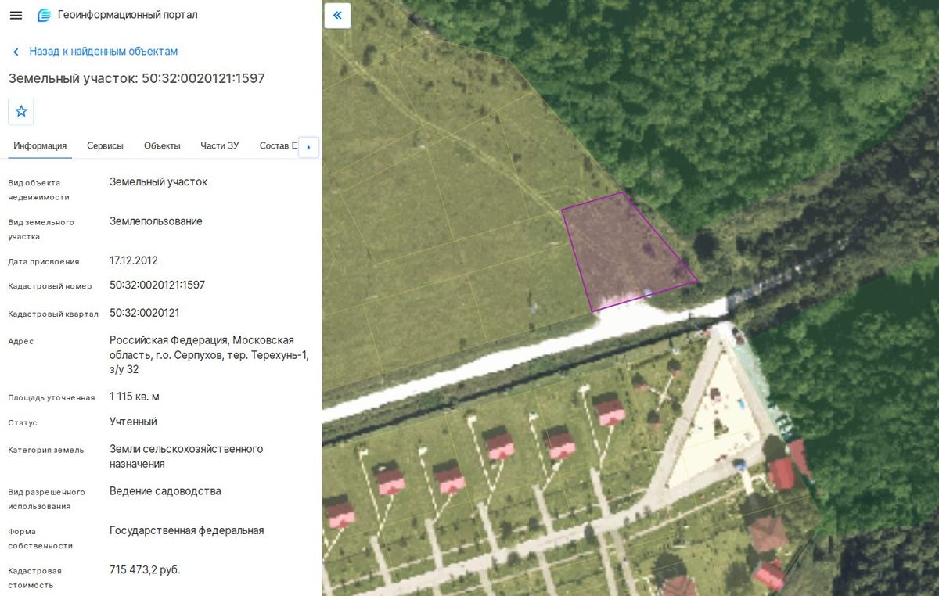Click the Геоинформационный портал title
The height and width of the screenshot is (596, 939).
click(128, 15)
